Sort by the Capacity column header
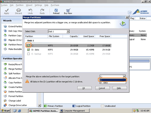This screenshot has height=113, width=151. (71, 36)
